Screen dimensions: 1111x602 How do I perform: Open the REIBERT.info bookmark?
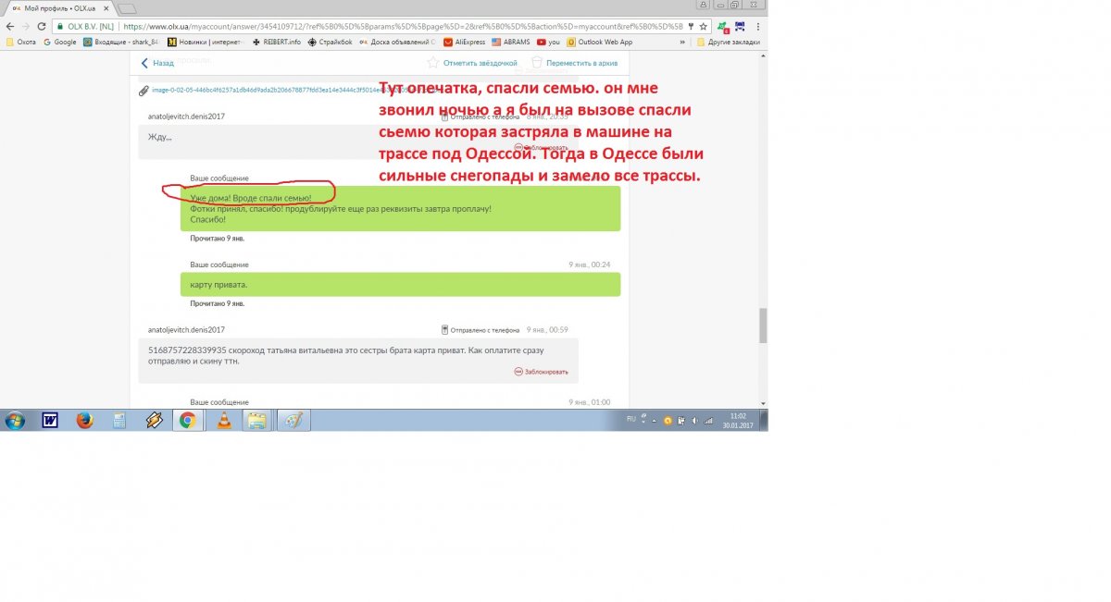coord(277,42)
